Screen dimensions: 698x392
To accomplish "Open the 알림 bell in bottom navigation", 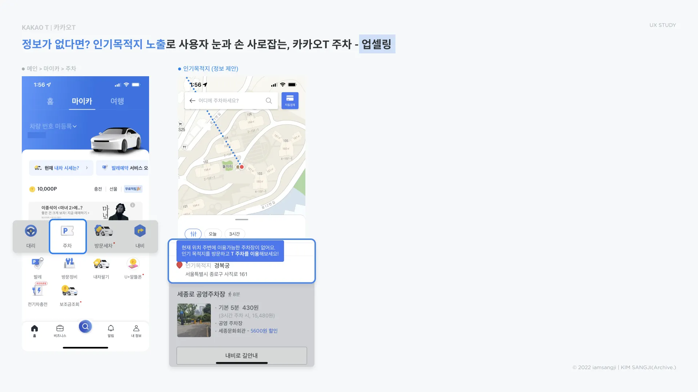I will (111, 330).
